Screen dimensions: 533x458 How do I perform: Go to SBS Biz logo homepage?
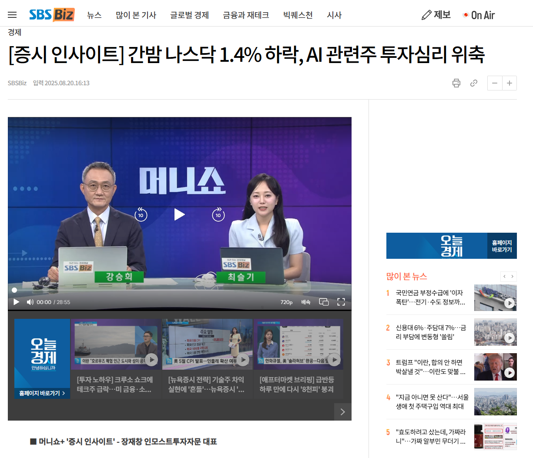click(x=52, y=15)
